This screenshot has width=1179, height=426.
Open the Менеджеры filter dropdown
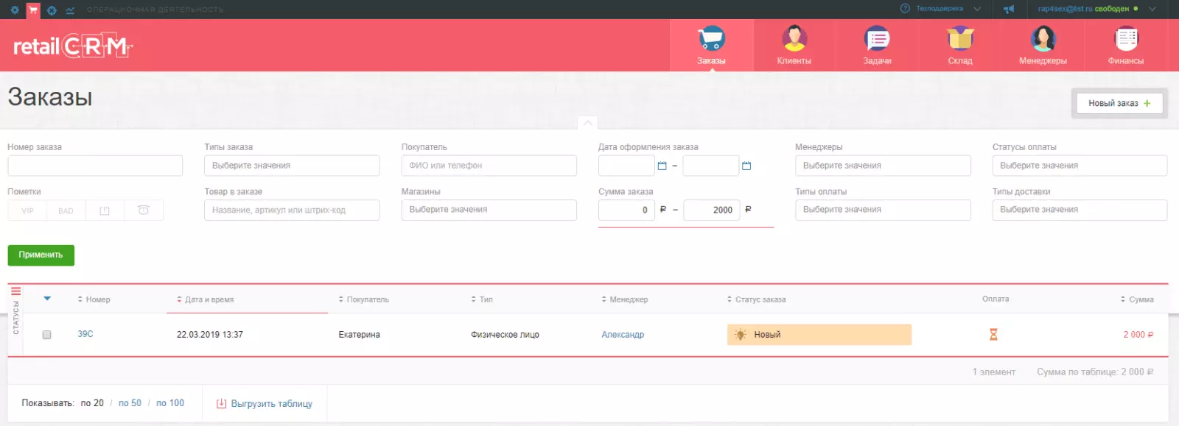point(883,166)
